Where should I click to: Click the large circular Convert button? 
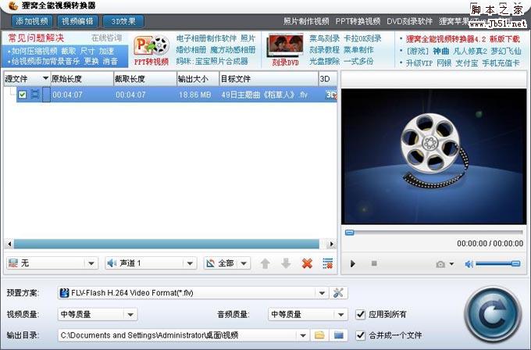tap(493, 314)
